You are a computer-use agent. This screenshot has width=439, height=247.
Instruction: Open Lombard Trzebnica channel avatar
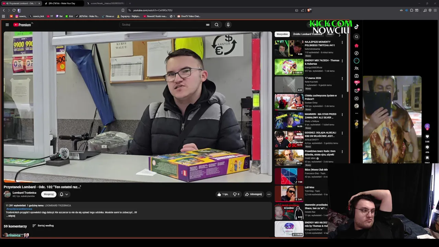click(7, 194)
